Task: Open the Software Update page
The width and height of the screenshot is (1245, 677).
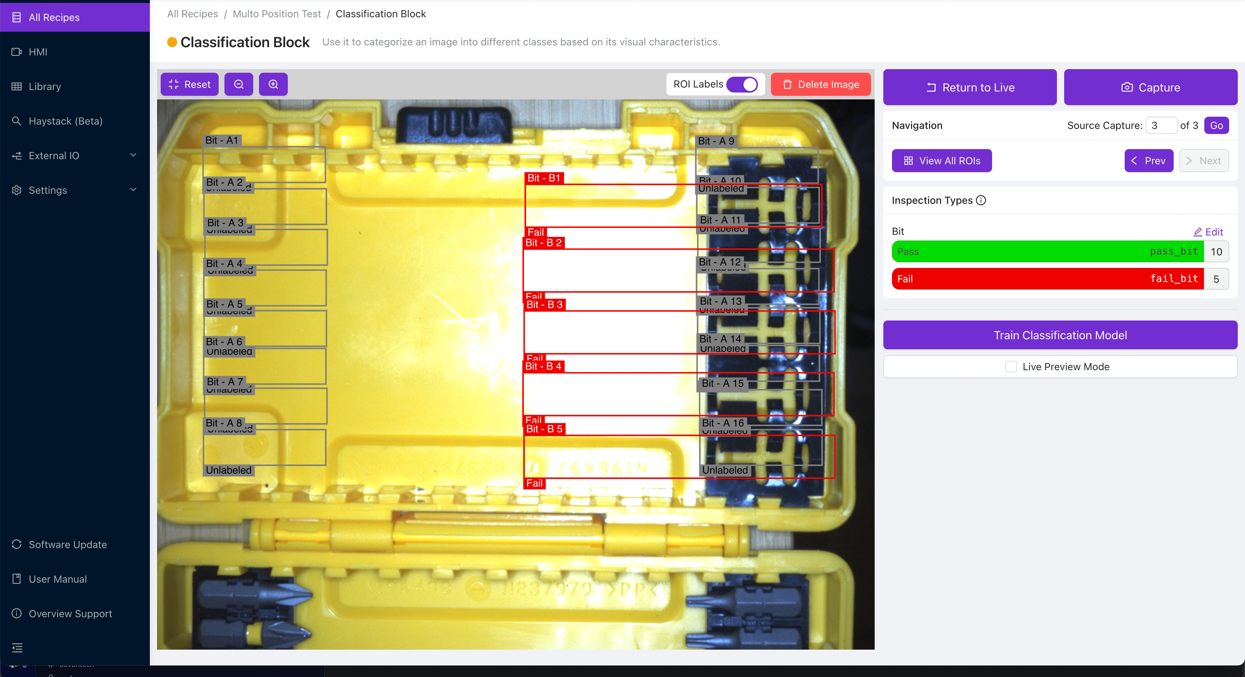Action: (x=67, y=544)
